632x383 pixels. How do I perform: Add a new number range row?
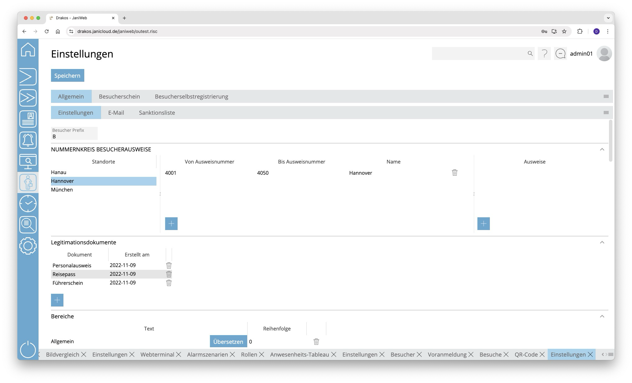(x=171, y=224)
